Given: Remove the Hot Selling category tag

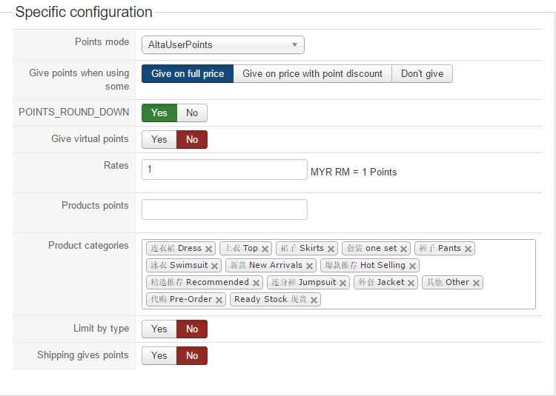Looking at the screenshot, I should coord(413,266).
